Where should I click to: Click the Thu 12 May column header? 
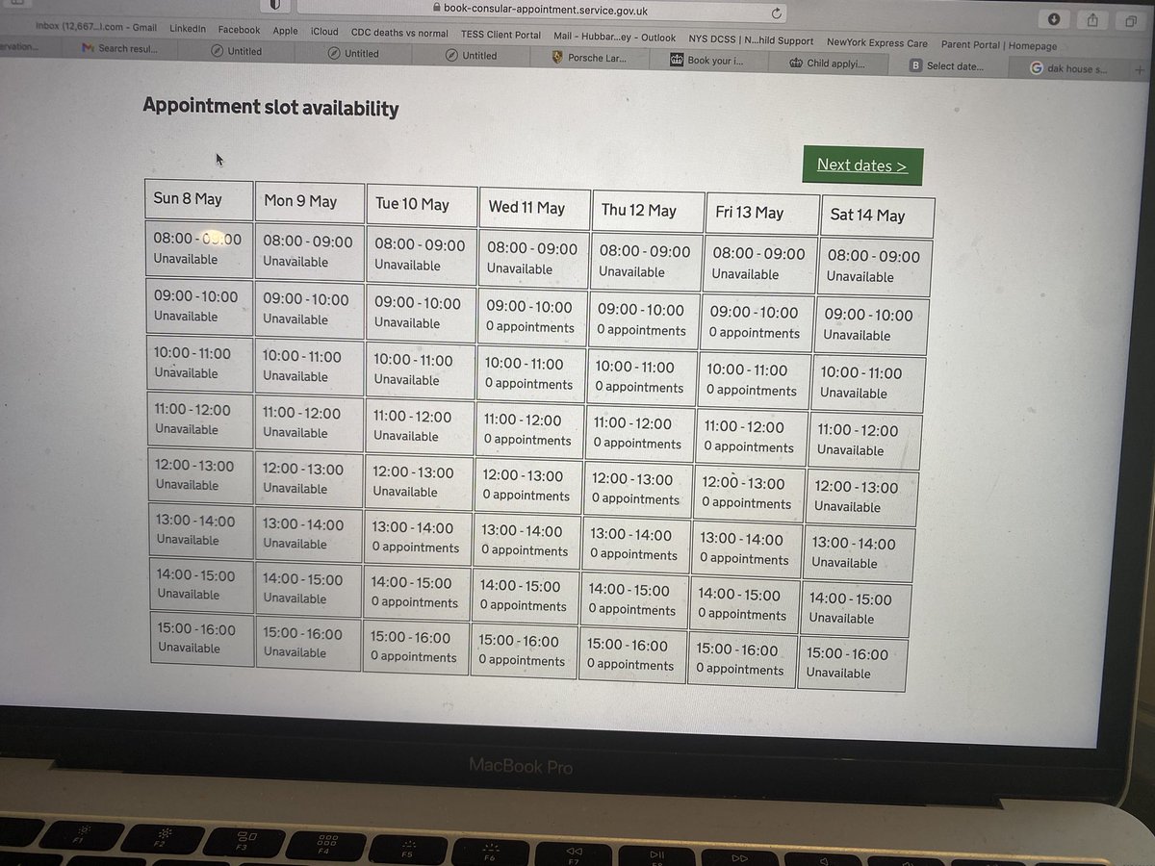pyautogui.click(x=648, y=212)
